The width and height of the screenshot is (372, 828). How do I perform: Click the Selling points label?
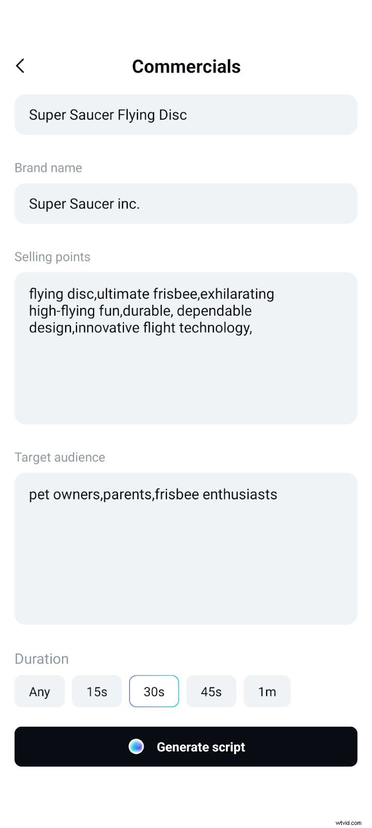point(52,257)
